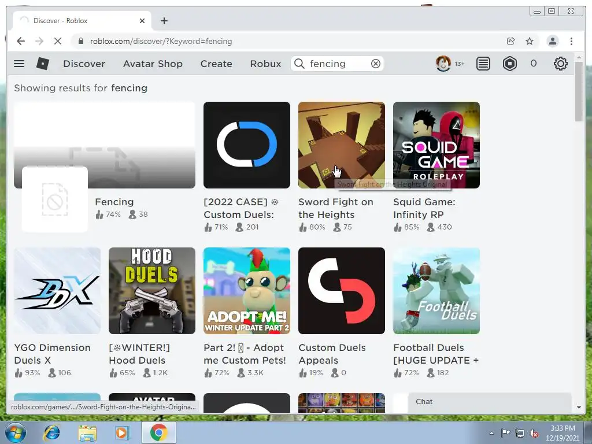Open Windows Media Player taskbar icon
592x444 pixels.
[122, 432]
